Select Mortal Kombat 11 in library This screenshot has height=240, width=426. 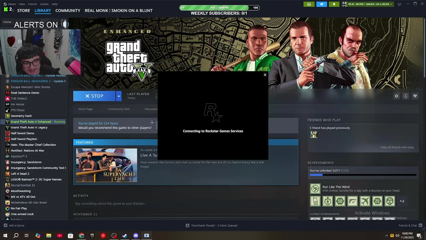click(23, 185)
